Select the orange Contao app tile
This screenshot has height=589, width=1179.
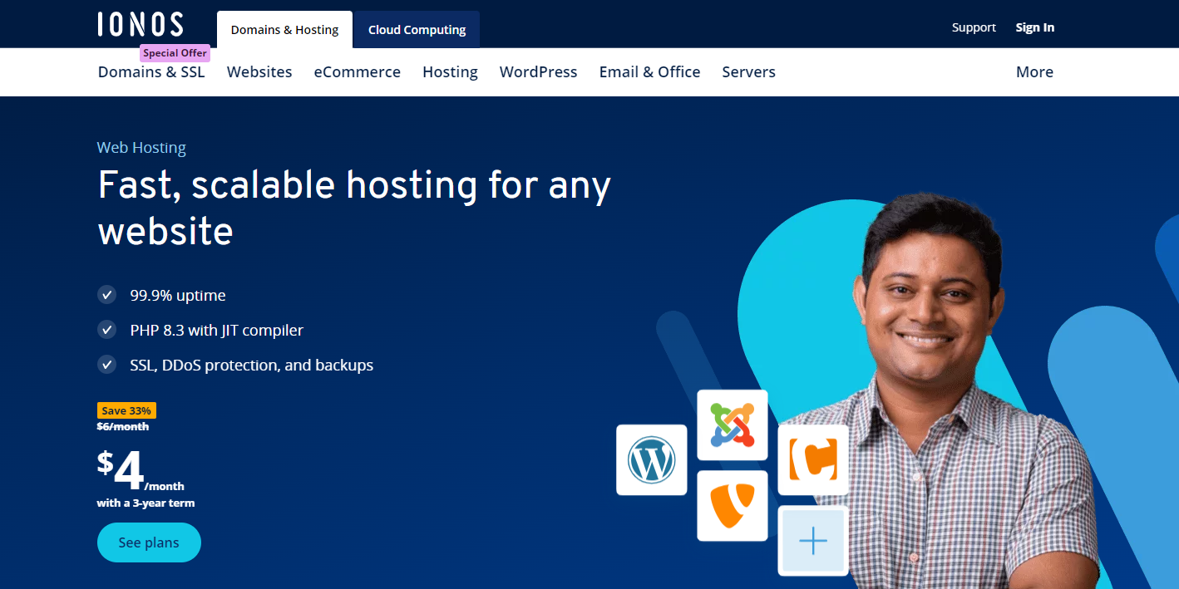click(x=813, y=460)
